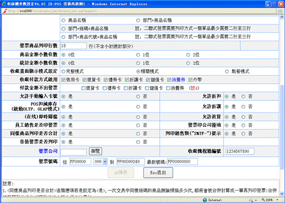The width and height of the screenshot is (285, 203).
Task: Click the Esc退出 button
Action: (x=158, y=173)
